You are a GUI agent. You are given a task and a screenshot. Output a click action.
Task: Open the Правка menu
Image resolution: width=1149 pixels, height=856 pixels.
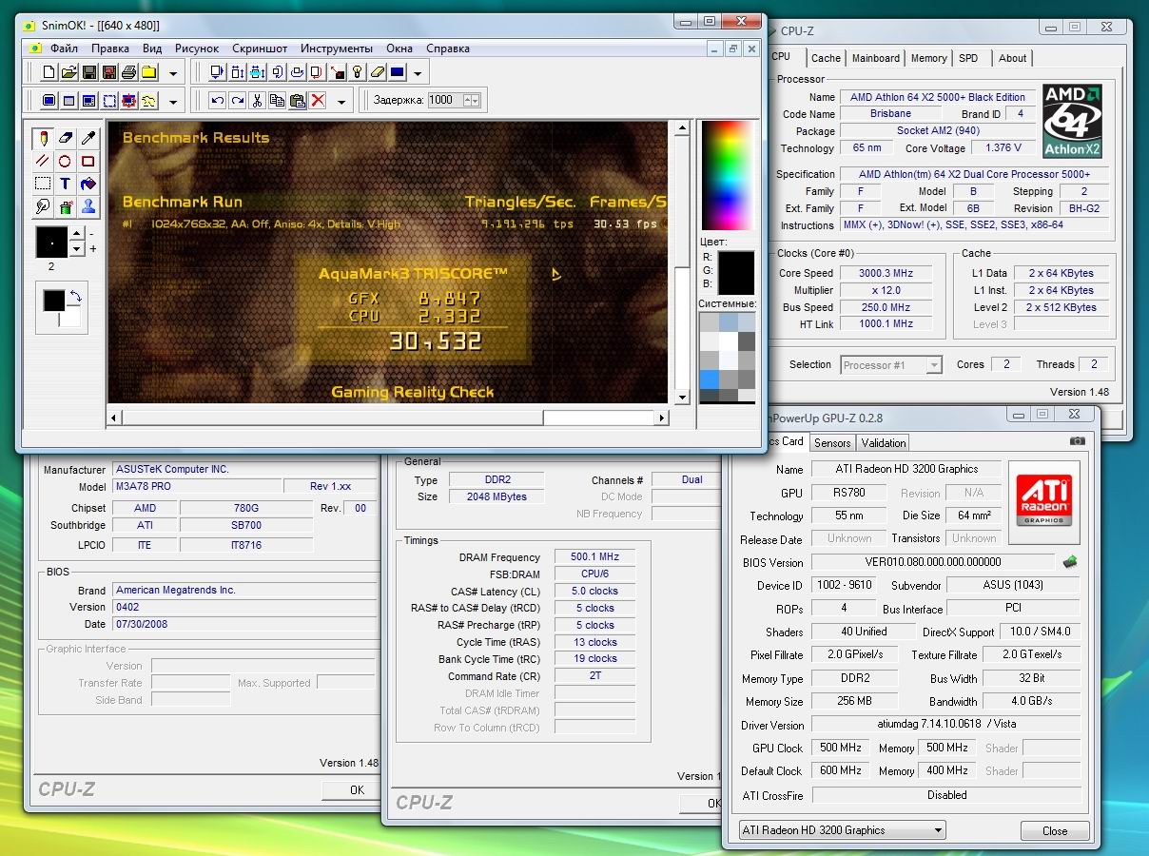(x=110, y=49)
